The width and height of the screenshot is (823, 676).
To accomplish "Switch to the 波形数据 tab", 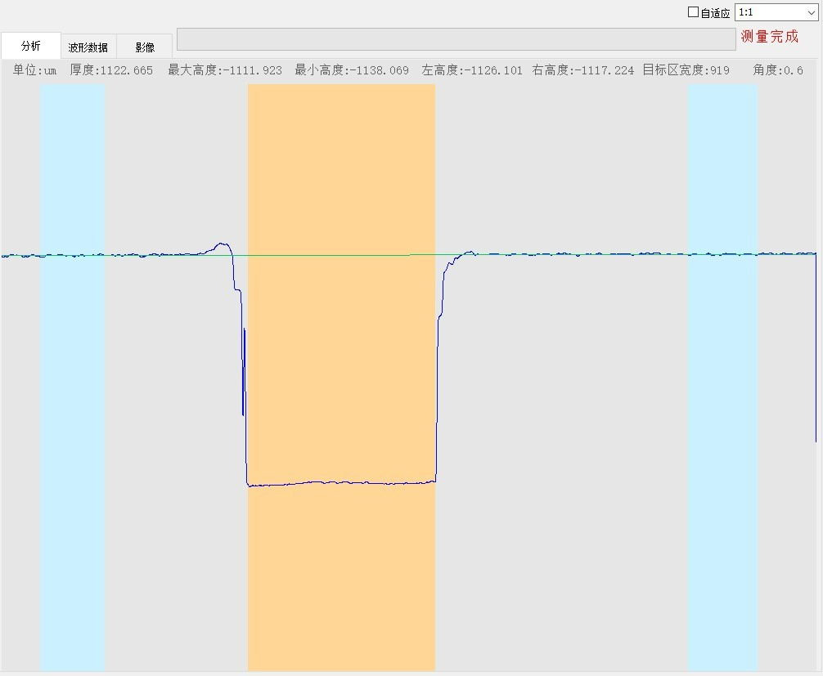I will 88,47.
